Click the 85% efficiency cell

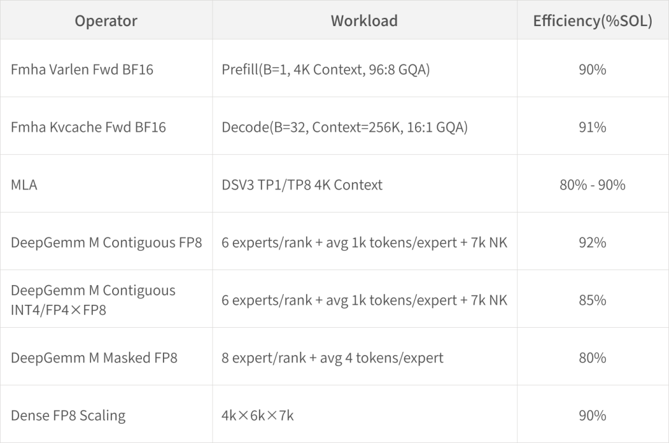click(593, 300)
